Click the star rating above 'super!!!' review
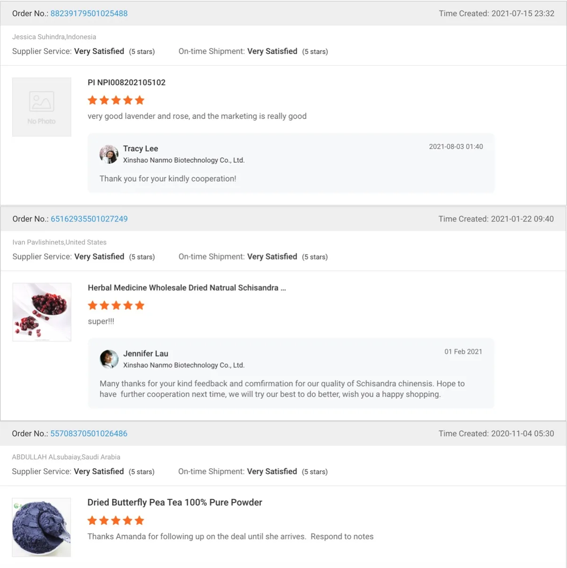 point(116,306)
